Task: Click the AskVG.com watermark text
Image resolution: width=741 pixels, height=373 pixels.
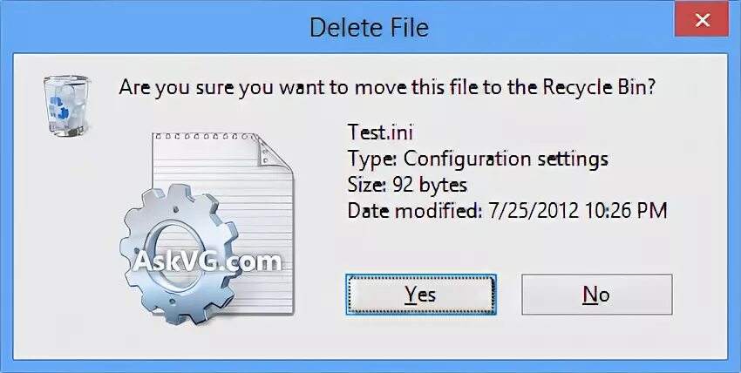Action: click(x=207, y=261)
